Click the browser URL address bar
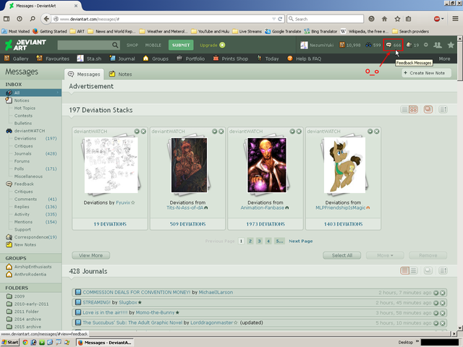This screenshot has height=347, width=463. 166,19
